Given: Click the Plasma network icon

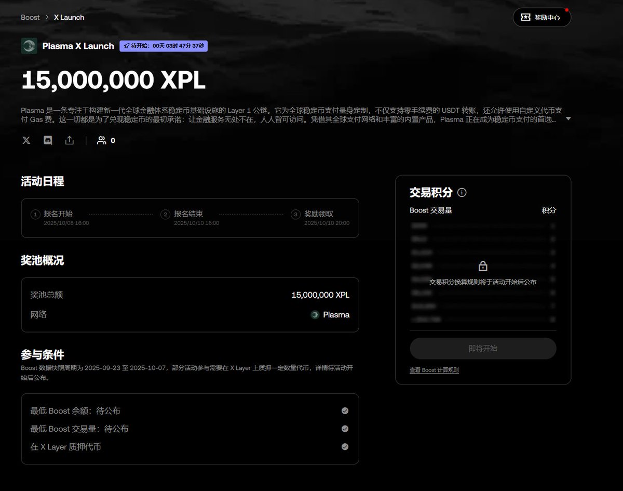Looking at the screenshot, I should point(315,314).
